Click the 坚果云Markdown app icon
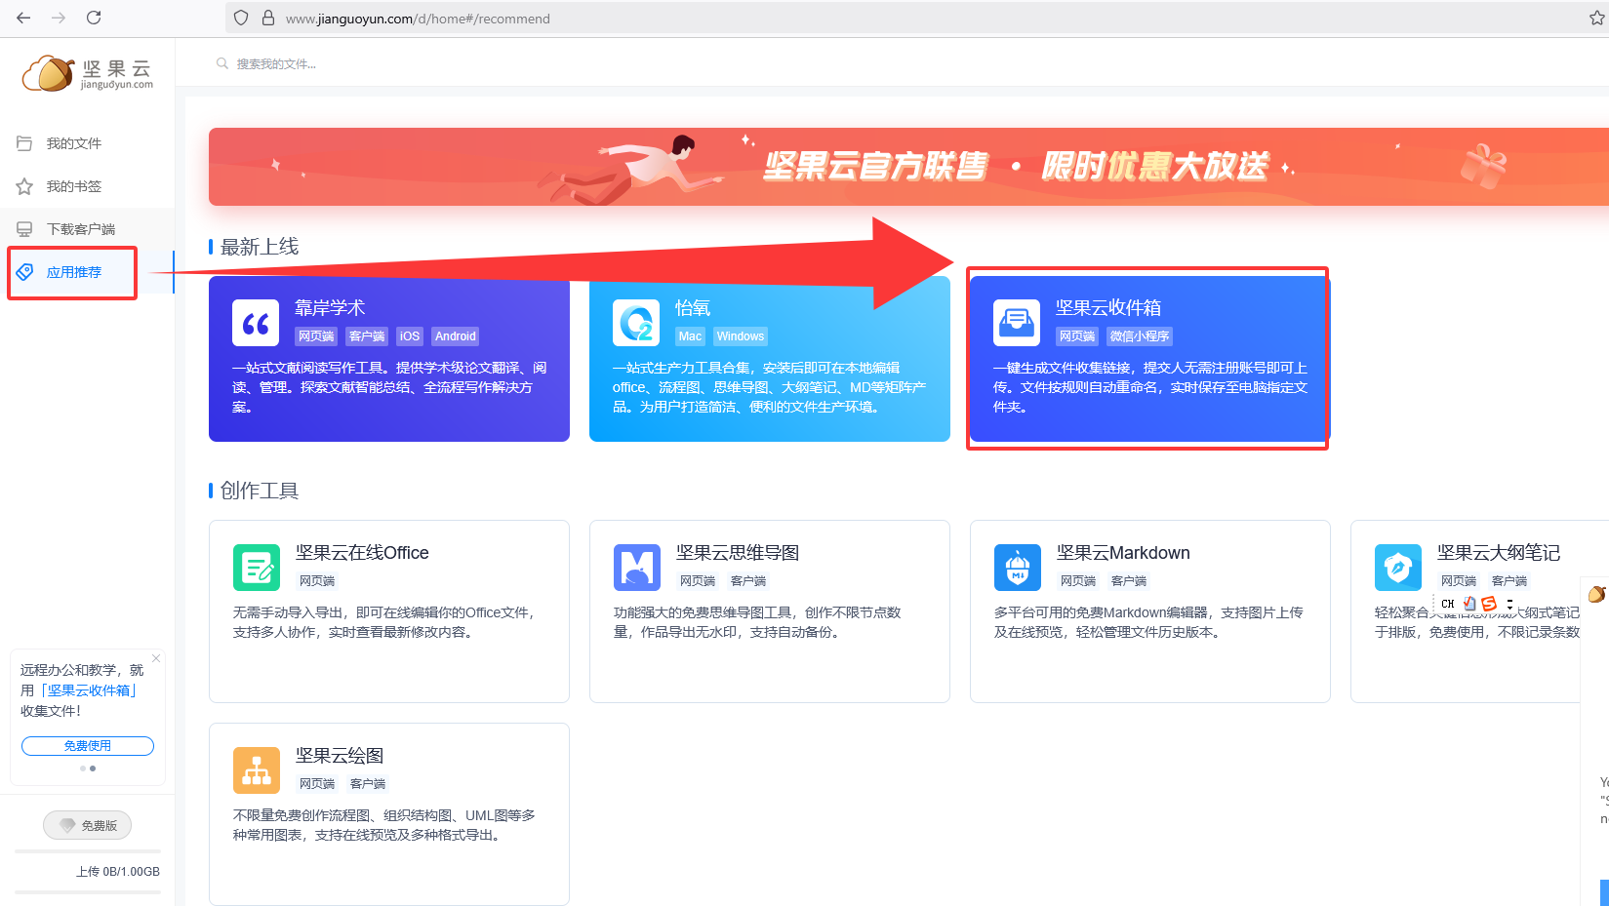 1018,568
